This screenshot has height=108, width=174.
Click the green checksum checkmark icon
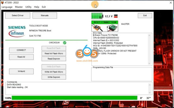click(65, 43)
